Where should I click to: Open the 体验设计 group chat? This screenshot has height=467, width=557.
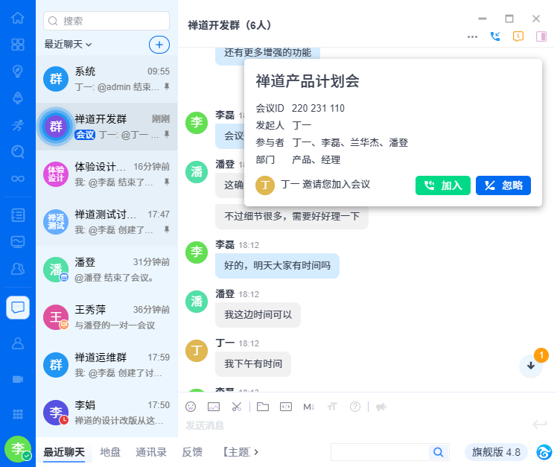pos(106,174)
